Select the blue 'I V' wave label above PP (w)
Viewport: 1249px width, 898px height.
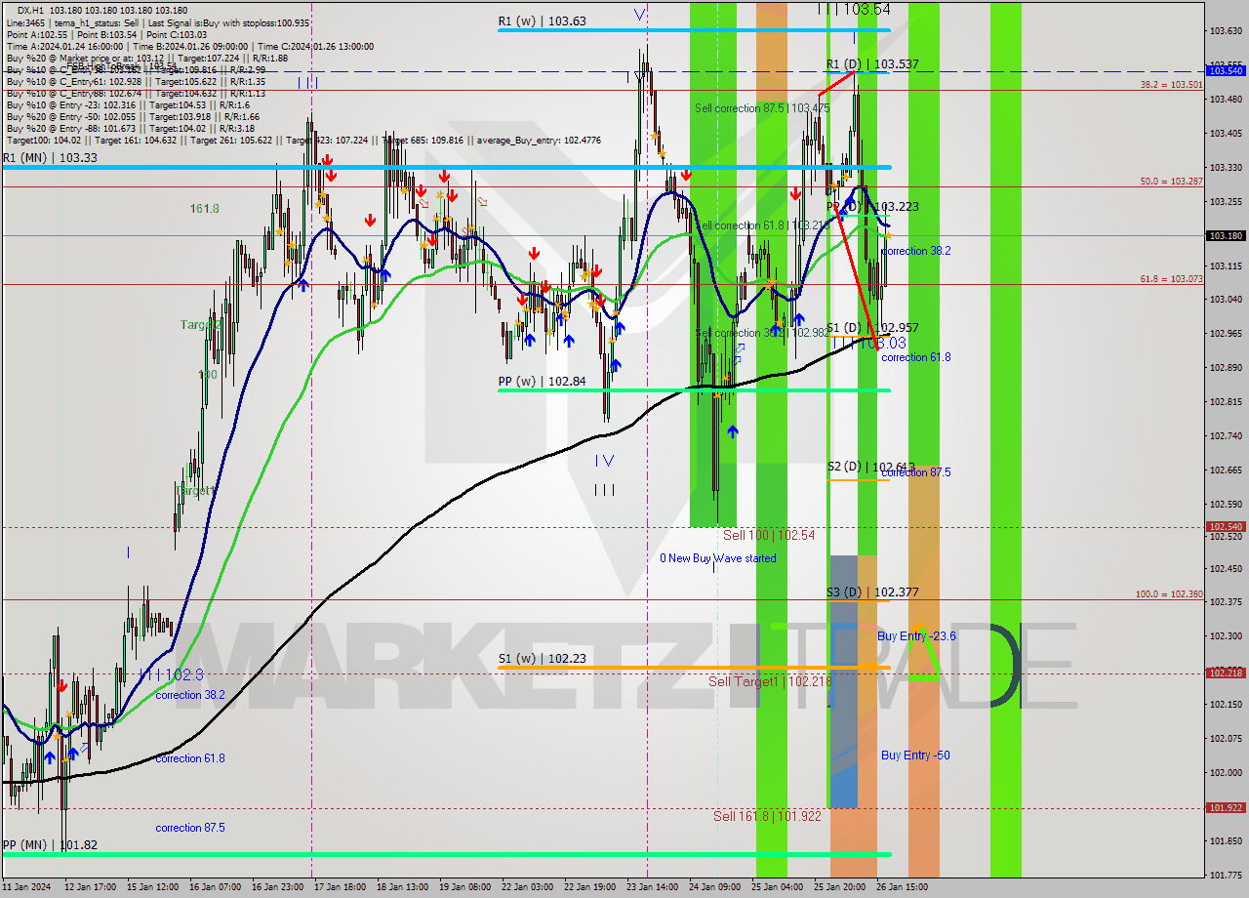[x=605, y=460]
